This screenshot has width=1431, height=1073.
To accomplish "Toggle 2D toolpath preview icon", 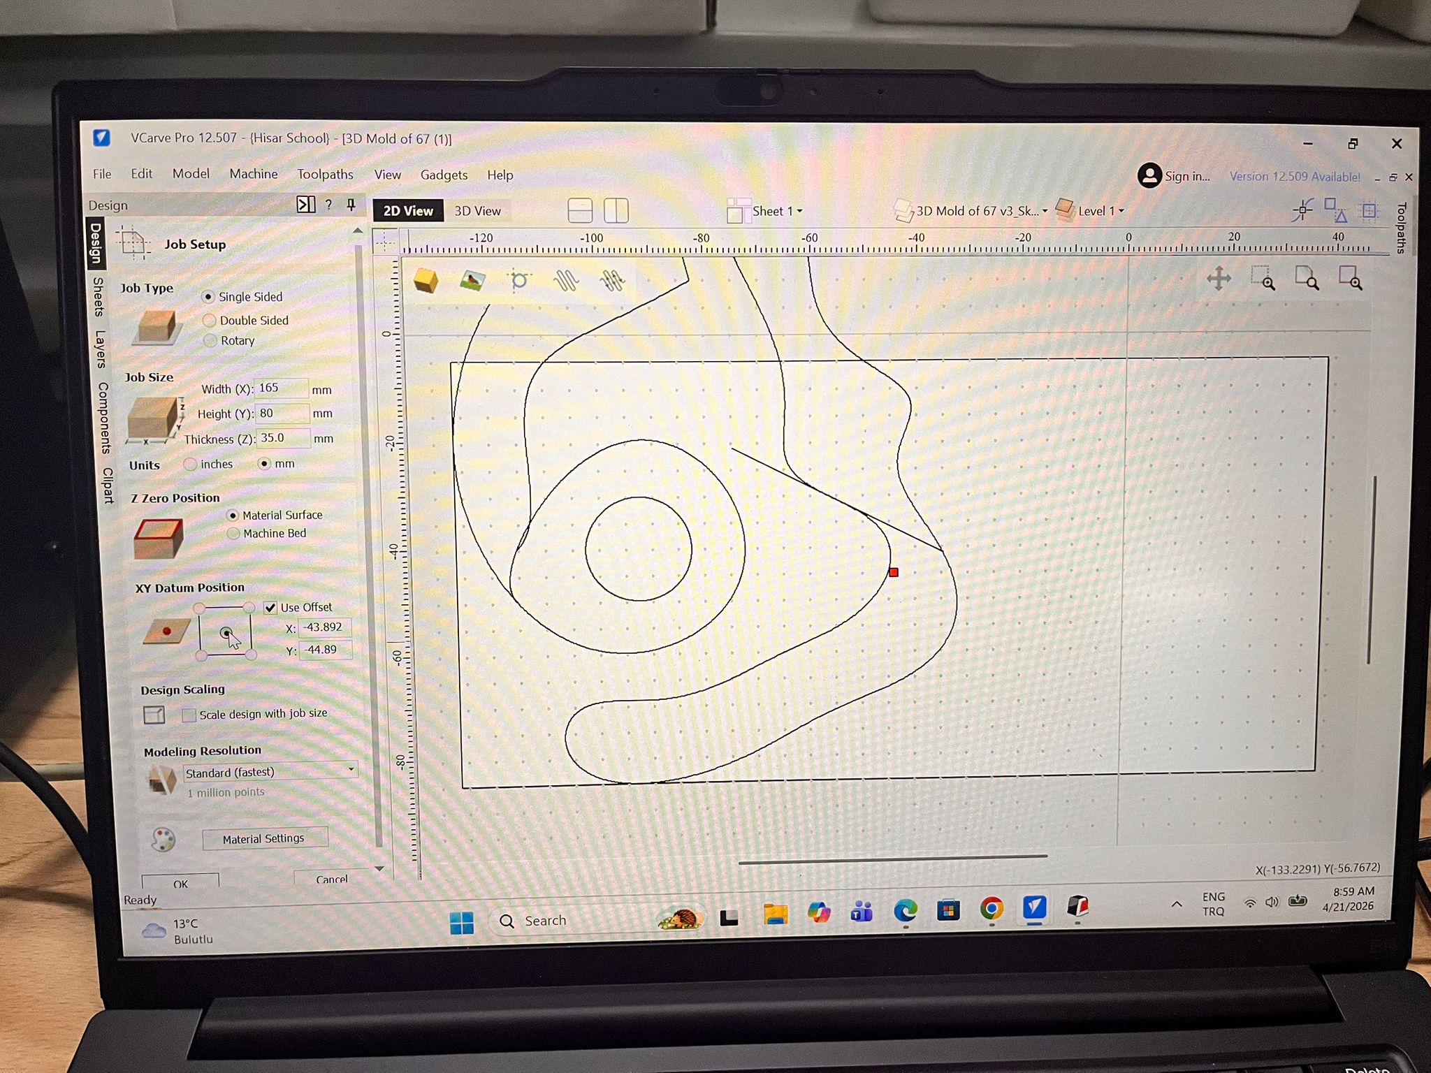I will coord(566,281).
